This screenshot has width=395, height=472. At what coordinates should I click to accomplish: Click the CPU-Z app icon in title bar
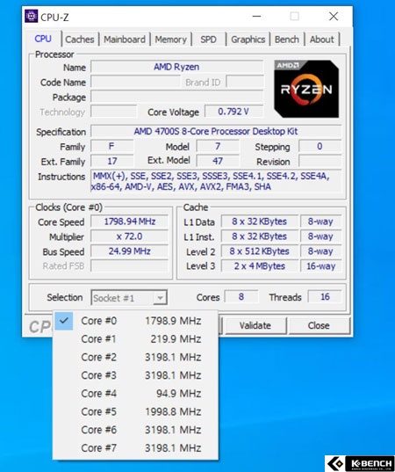coord(32,16)
